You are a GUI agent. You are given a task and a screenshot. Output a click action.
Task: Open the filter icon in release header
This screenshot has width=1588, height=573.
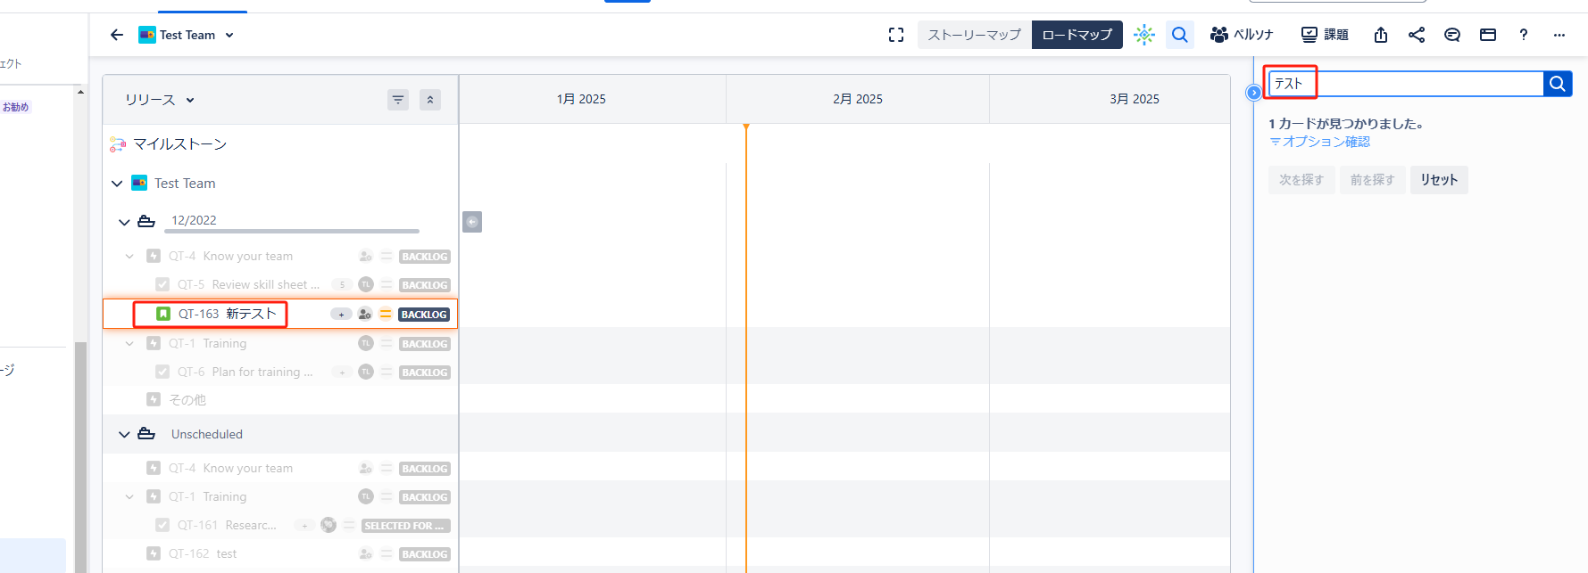coord(398,100)
